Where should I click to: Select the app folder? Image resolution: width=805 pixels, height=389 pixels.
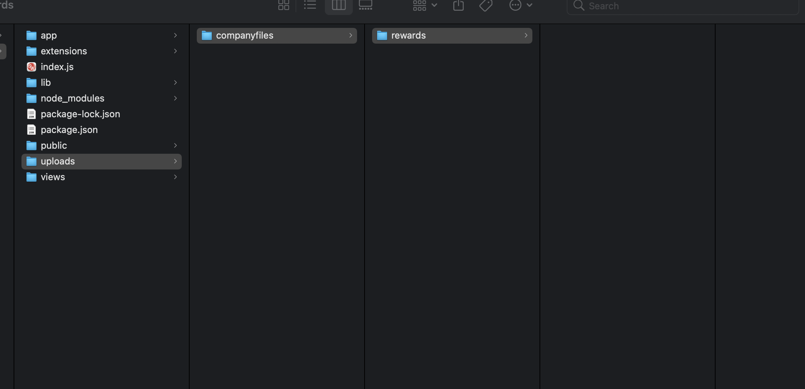[49, 35]
